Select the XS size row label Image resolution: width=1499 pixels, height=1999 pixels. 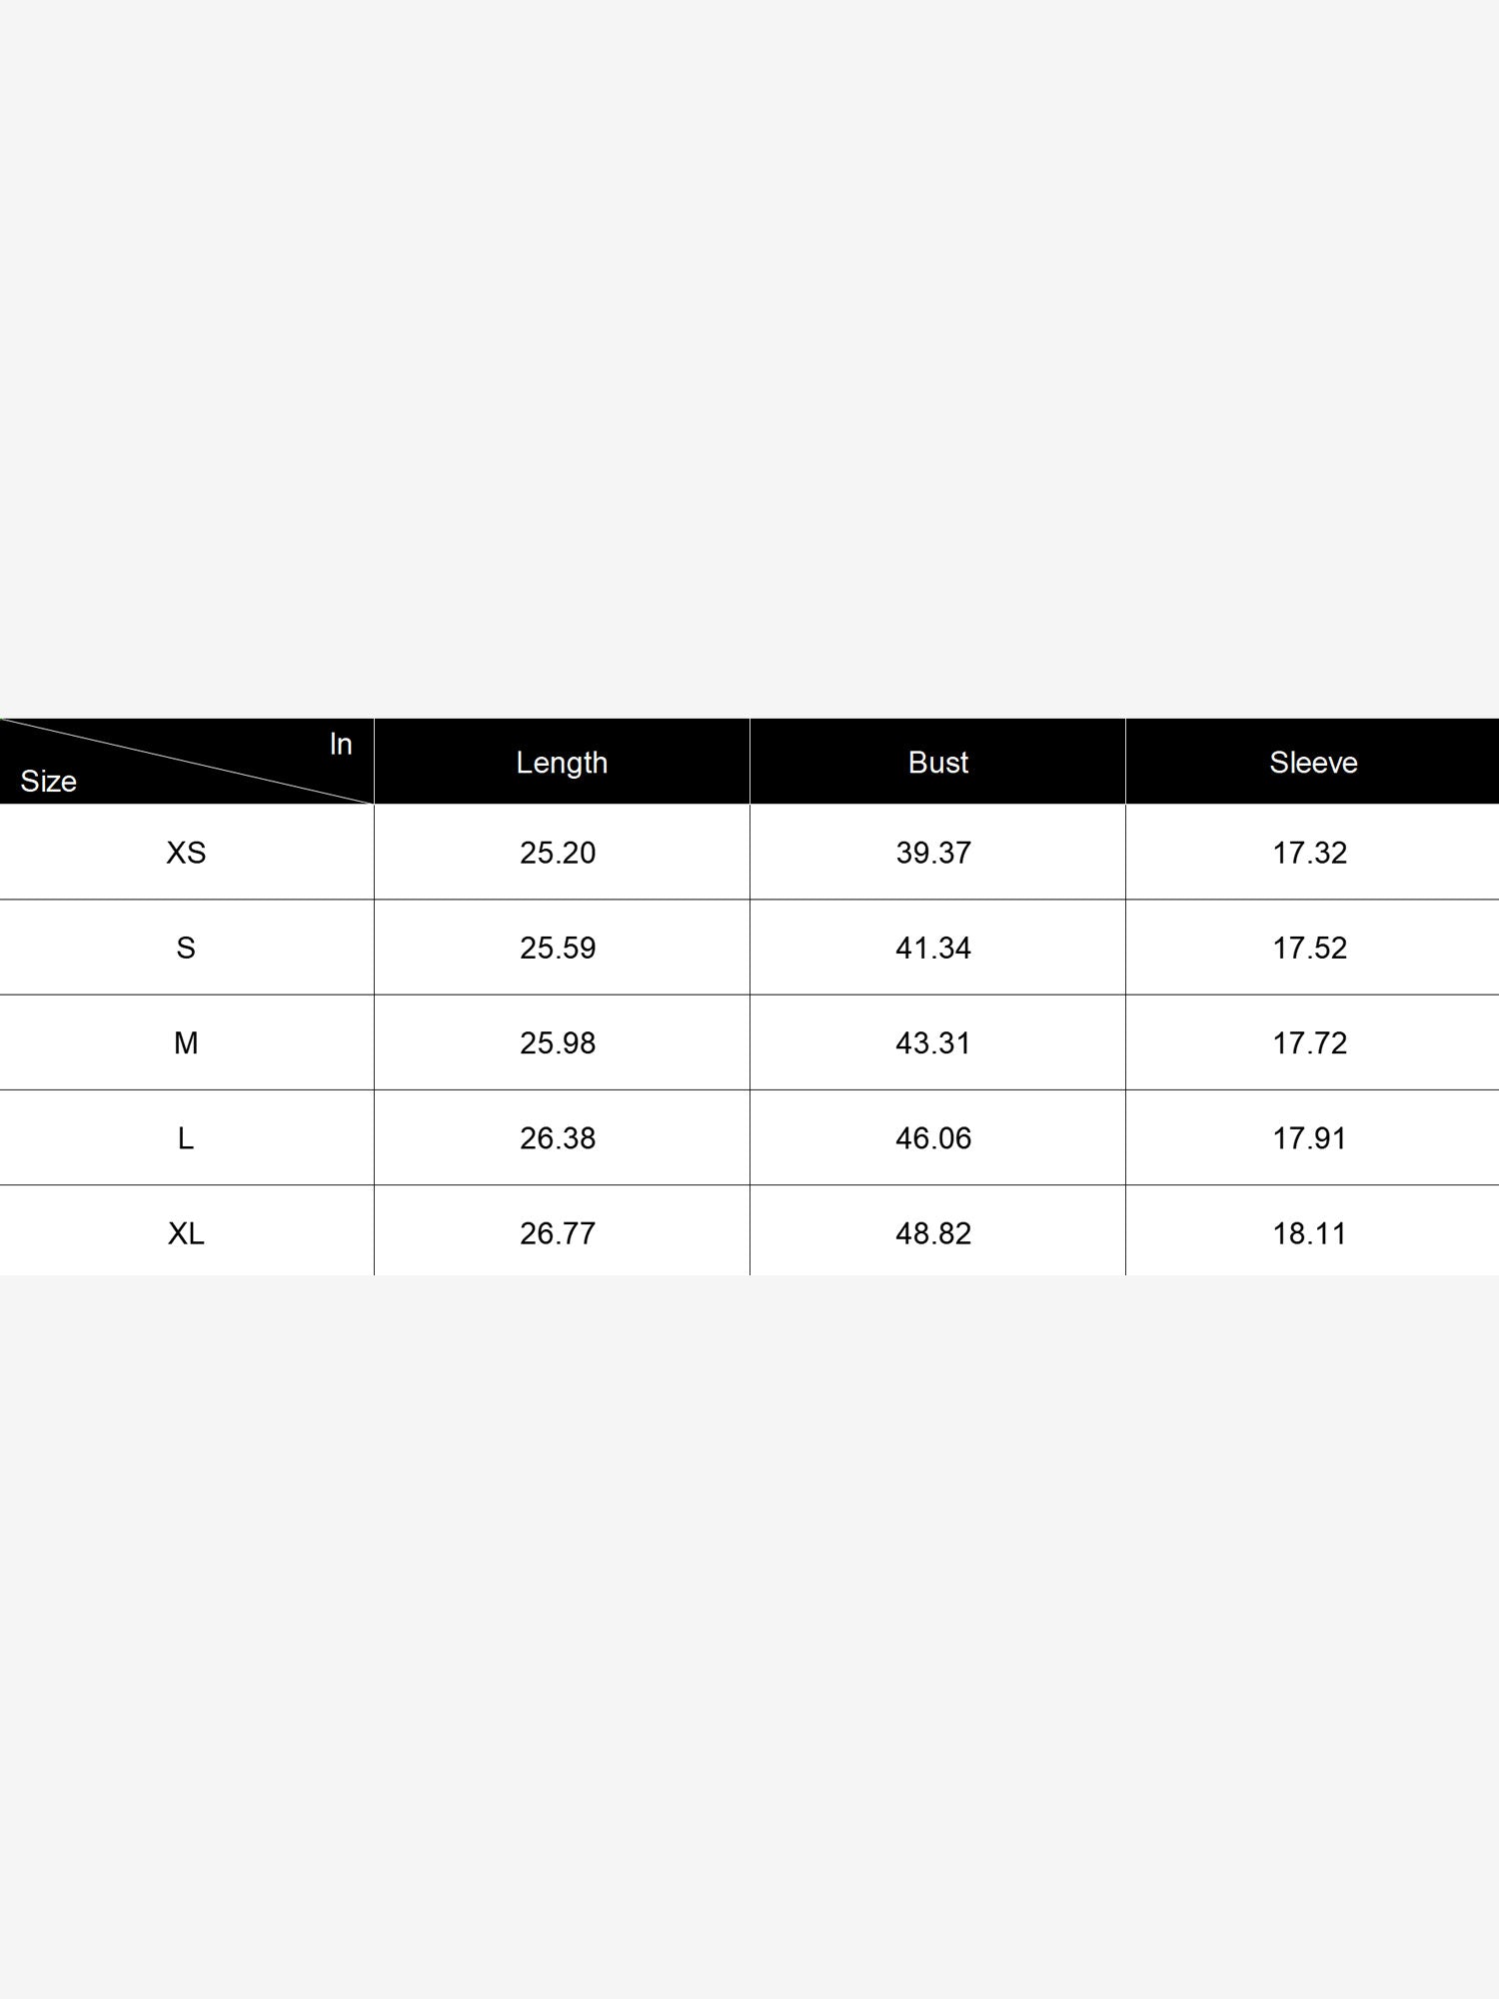coord(186,853)
